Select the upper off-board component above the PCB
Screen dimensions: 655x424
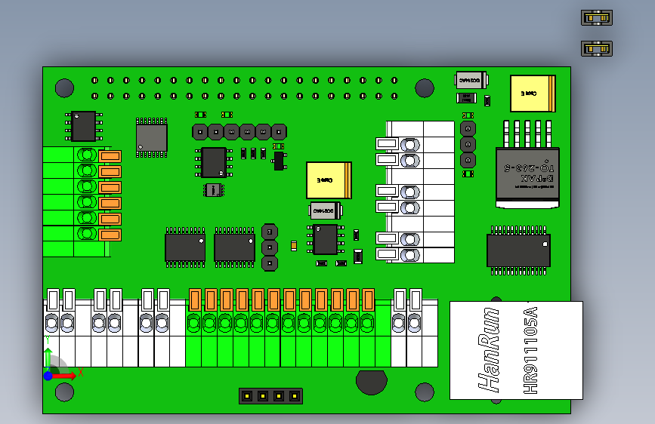tap(597, 18)
